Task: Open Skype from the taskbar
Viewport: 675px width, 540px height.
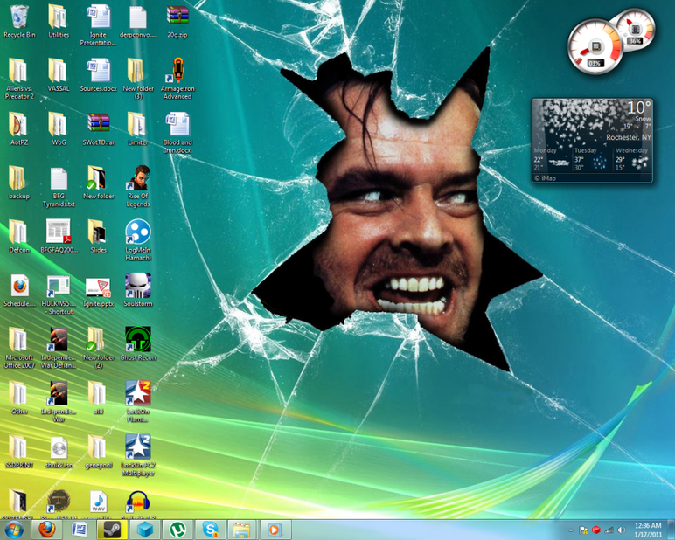Action: pos(209,530)
